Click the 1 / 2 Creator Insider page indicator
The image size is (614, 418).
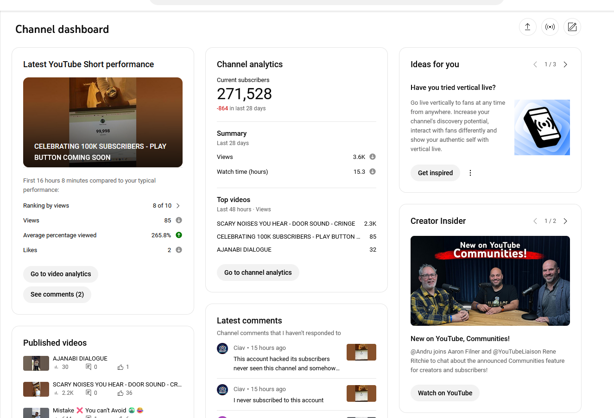(x=550, y=221)
